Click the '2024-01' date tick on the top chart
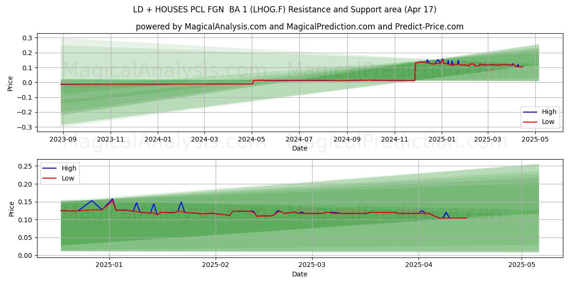This screenshot has width=570, height=285. point(158,139)
